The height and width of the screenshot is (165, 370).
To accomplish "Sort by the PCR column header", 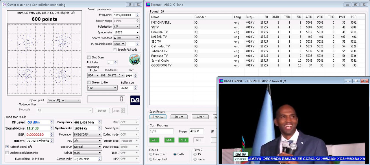I will [352, 17].
